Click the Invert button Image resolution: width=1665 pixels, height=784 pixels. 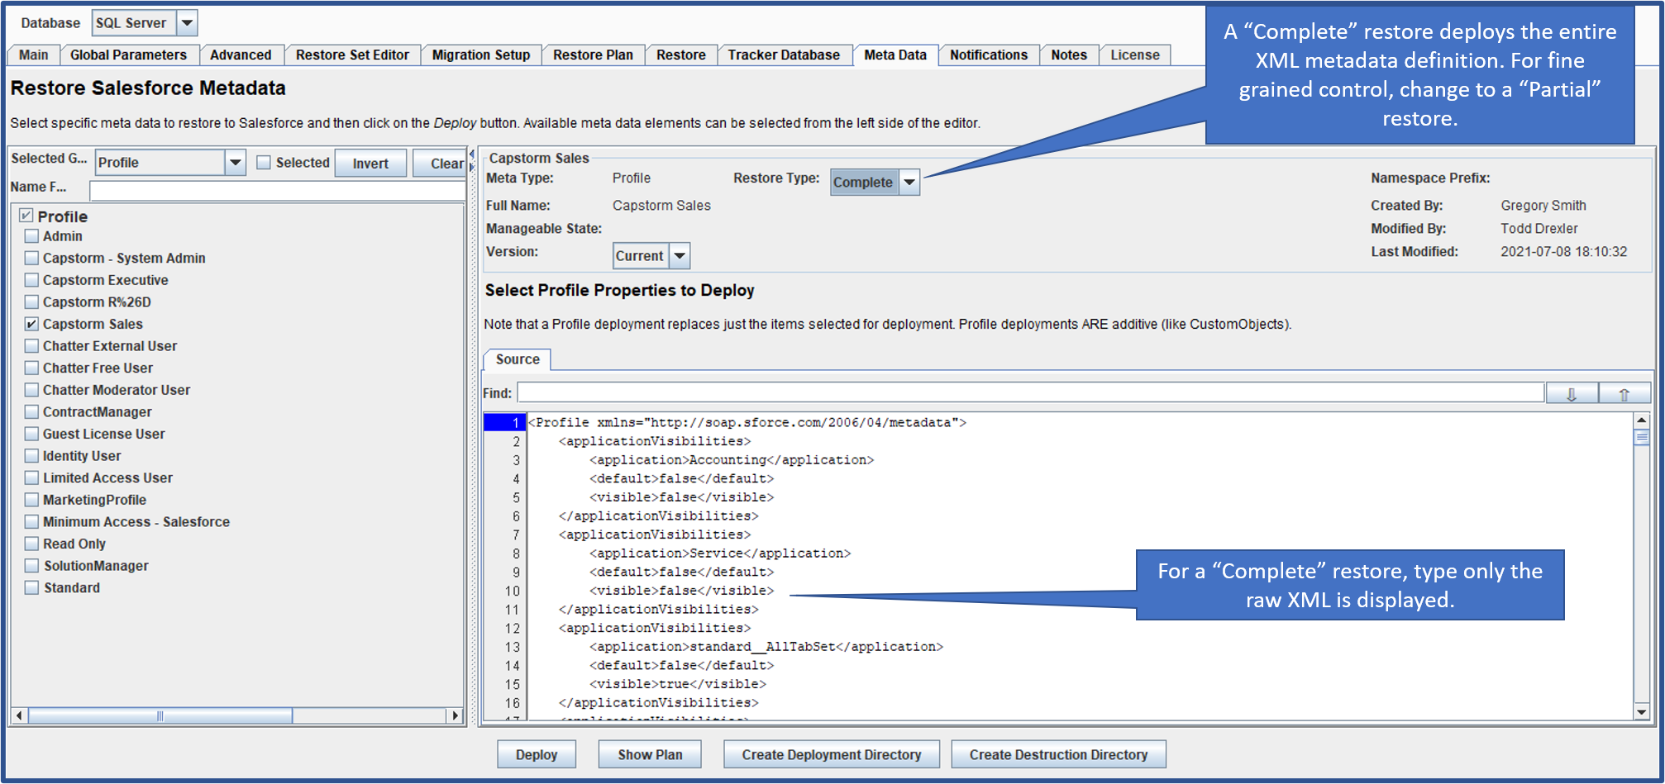pyautogui.click(x=370, y=164)
